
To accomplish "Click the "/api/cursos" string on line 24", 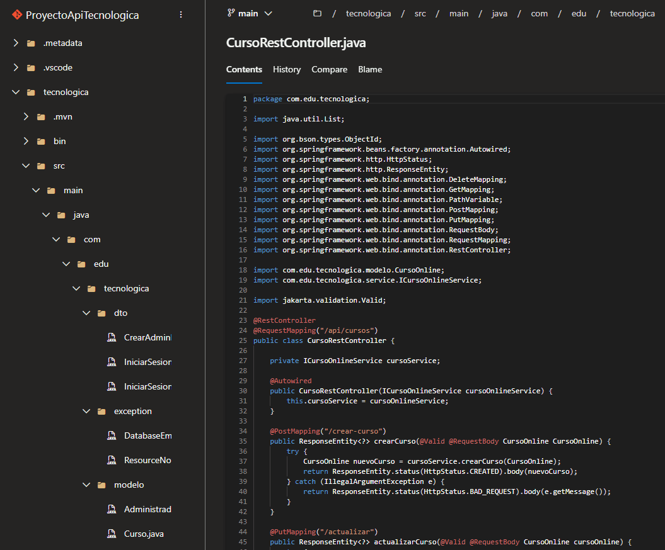I will click(x=345, y=330).
